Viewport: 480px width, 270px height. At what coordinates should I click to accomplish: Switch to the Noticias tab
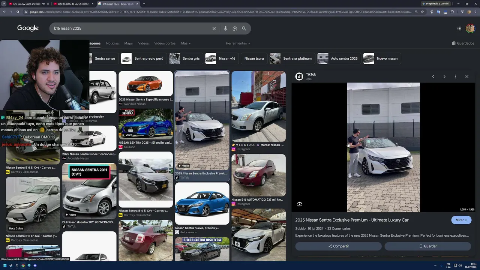point(112,43)
